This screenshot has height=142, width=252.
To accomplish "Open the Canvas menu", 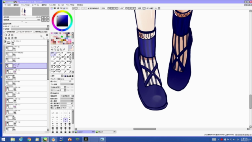I will pyautogui.click(x=25, y=5).
